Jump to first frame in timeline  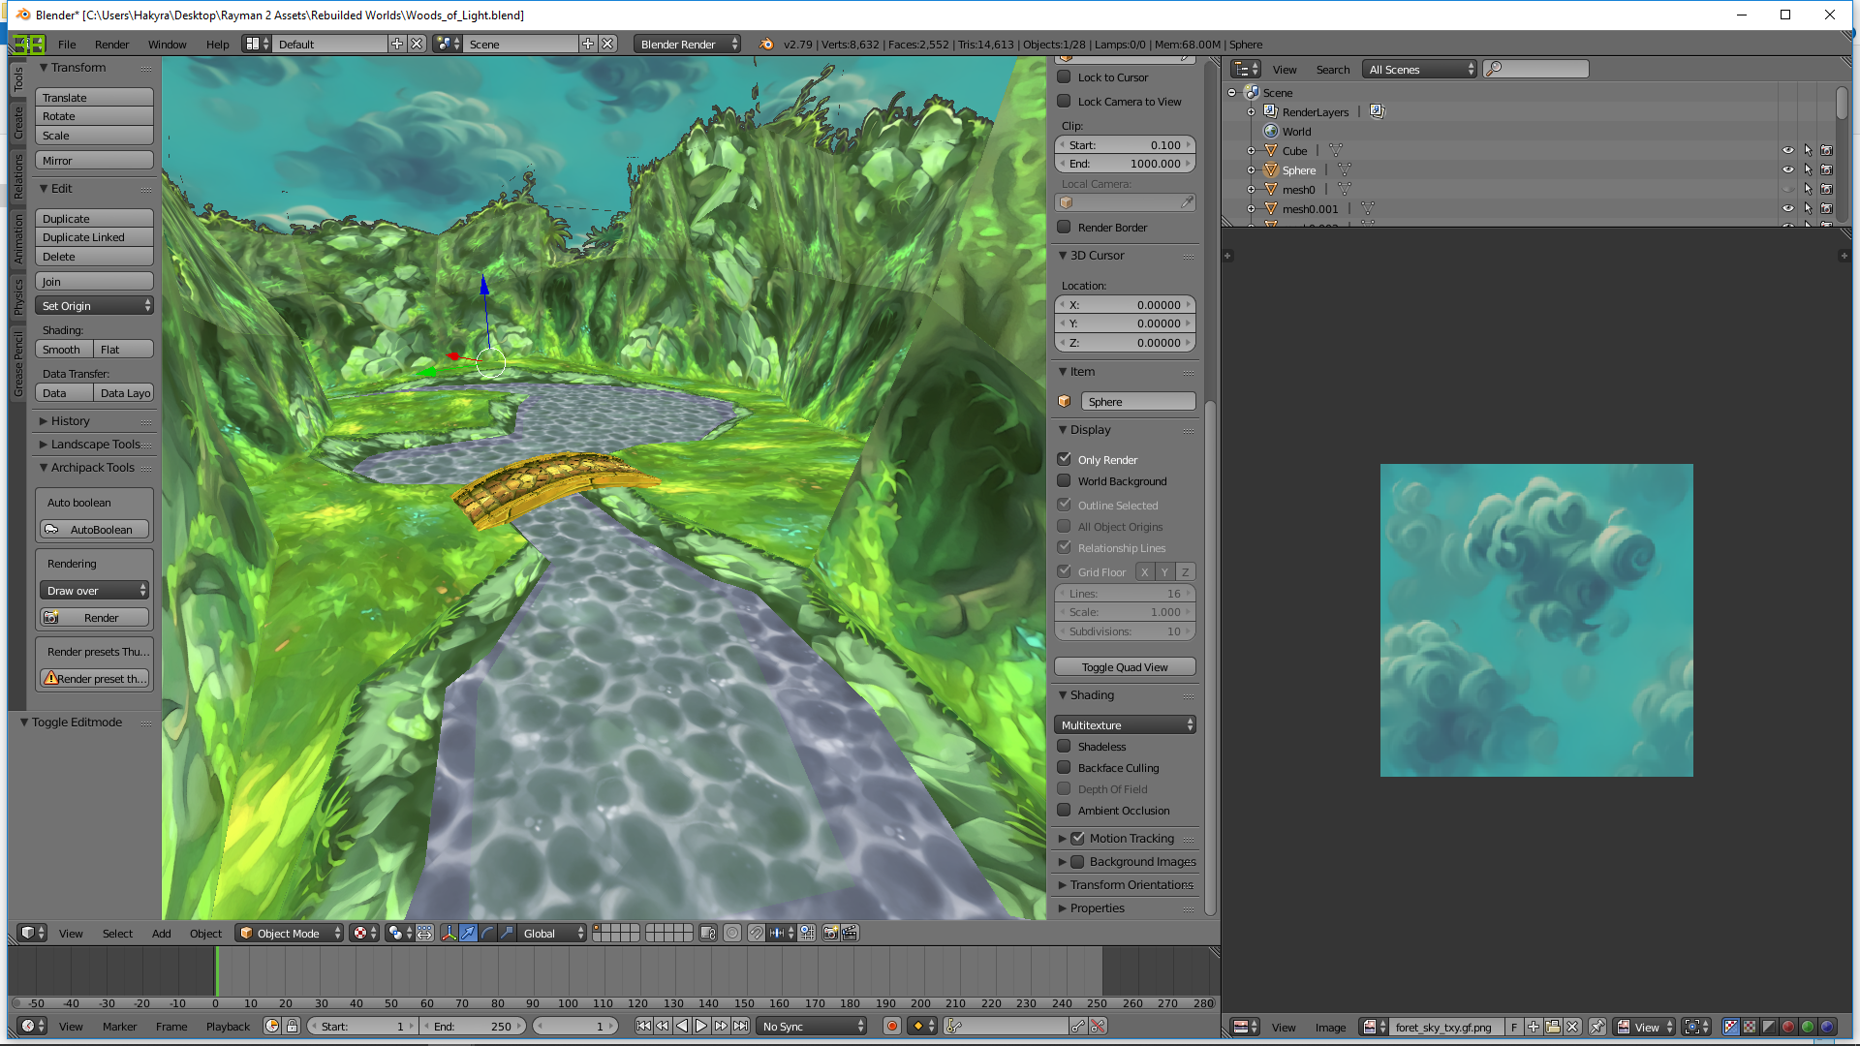pyautogui.click(x=643, y=1026)
